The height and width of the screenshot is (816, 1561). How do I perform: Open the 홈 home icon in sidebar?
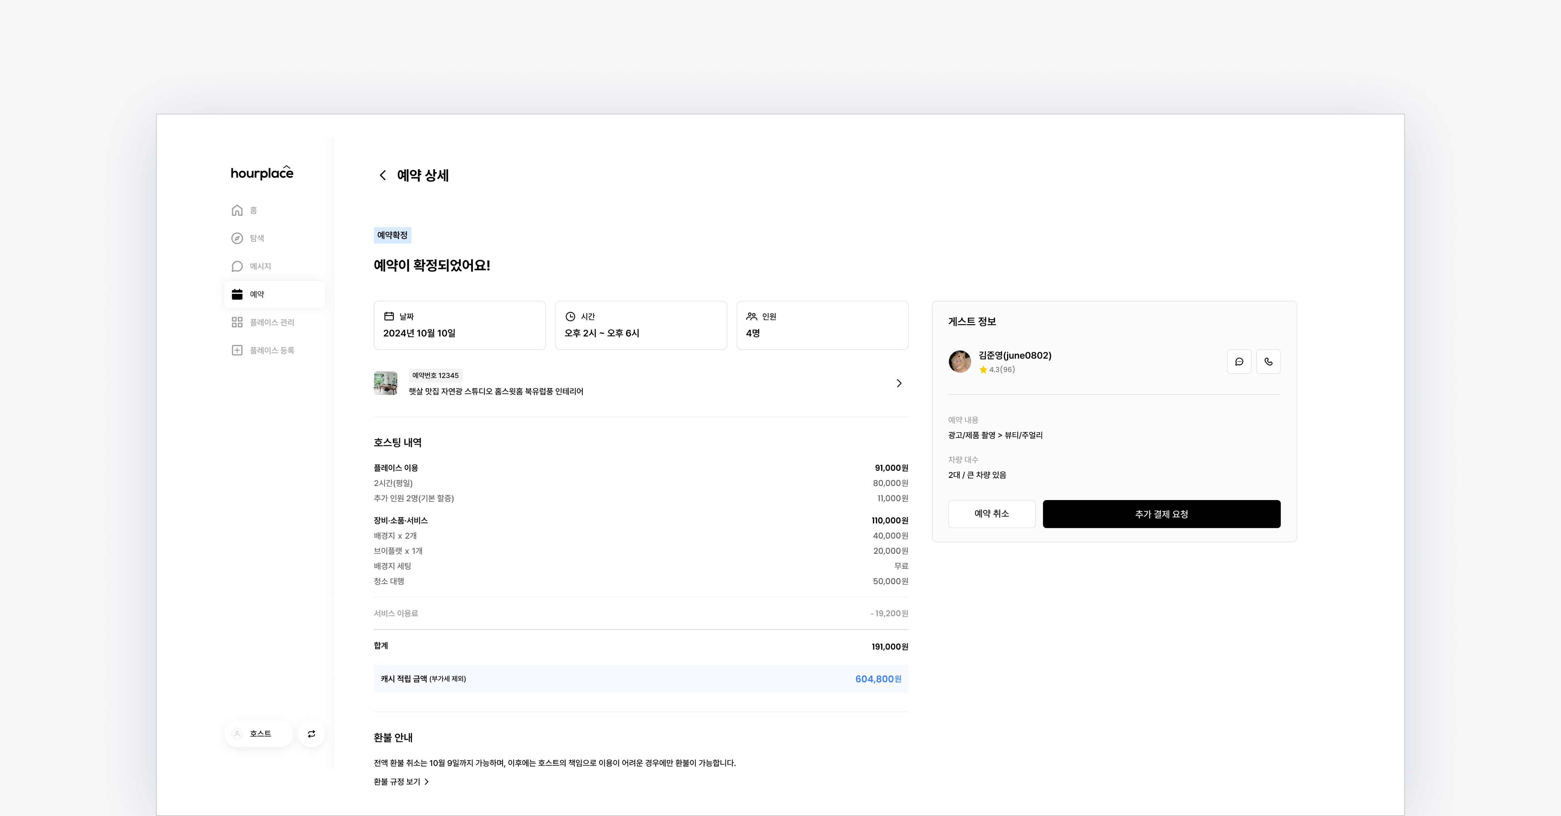pyautogui.click(x=237, y=210)
